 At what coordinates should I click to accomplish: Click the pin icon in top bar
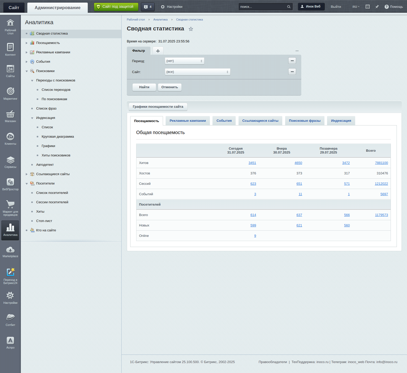tap(377, 7)
